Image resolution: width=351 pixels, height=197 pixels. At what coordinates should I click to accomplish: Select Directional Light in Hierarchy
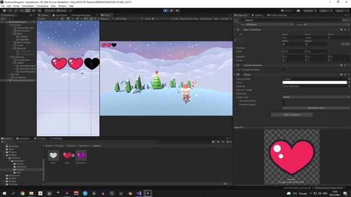click(25, 28)
